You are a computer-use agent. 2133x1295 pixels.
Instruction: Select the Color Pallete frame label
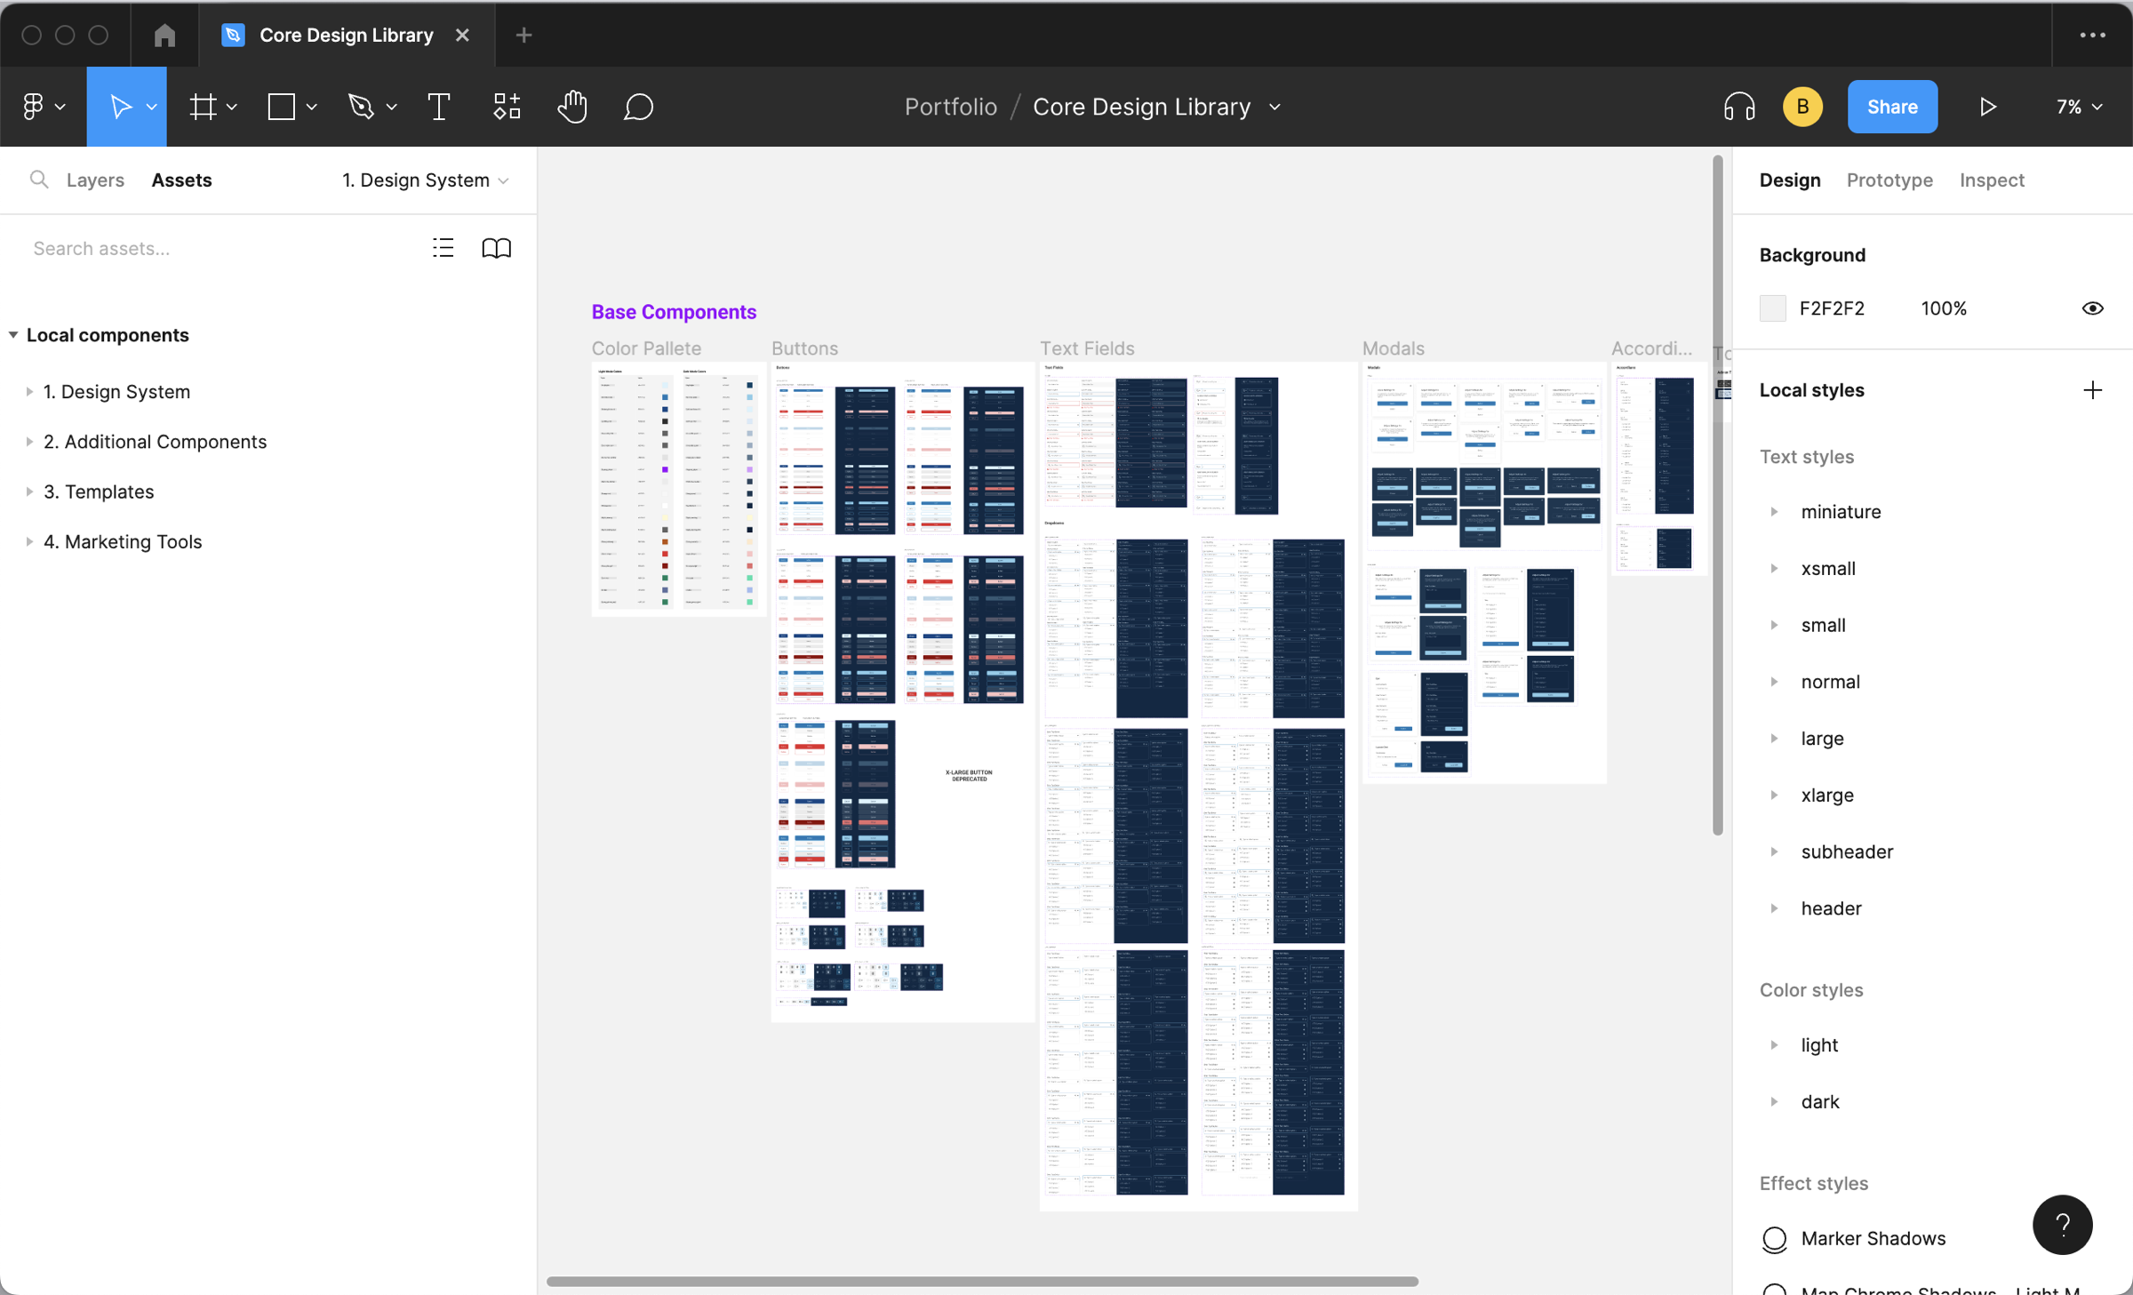646,348
